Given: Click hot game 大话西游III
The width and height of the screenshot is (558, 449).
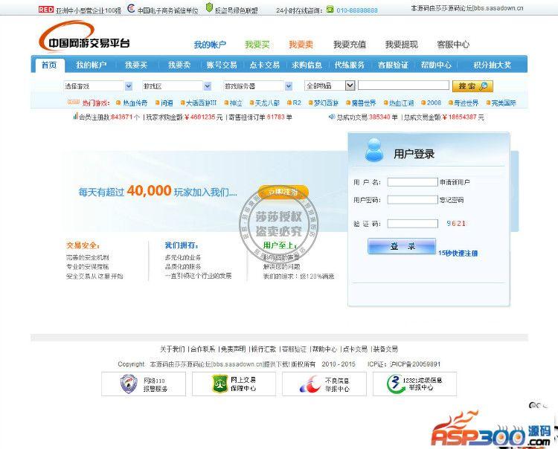Looking at the screenshot, I should click(201, 103).
